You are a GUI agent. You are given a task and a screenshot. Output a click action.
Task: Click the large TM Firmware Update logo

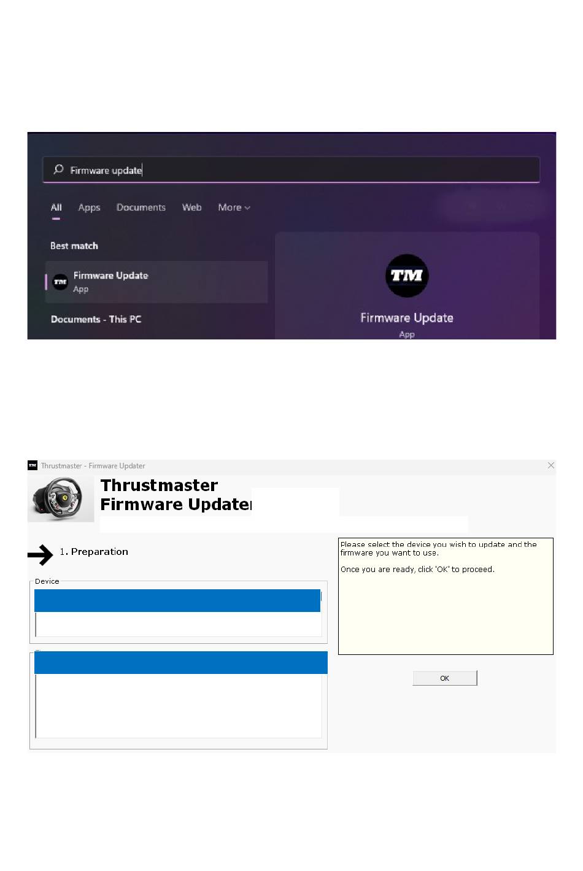click(x=407, y=276)
